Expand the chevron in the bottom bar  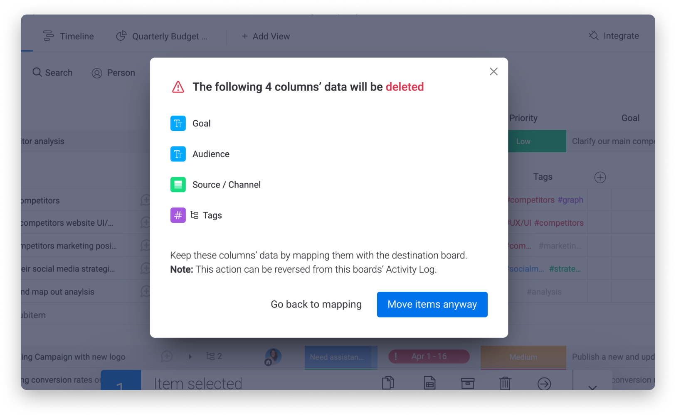coord(592,387)
